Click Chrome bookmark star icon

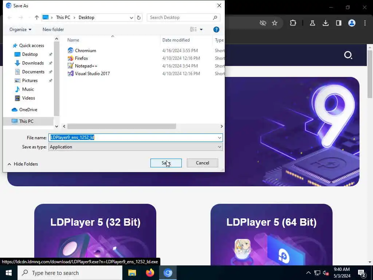point(275,23)
